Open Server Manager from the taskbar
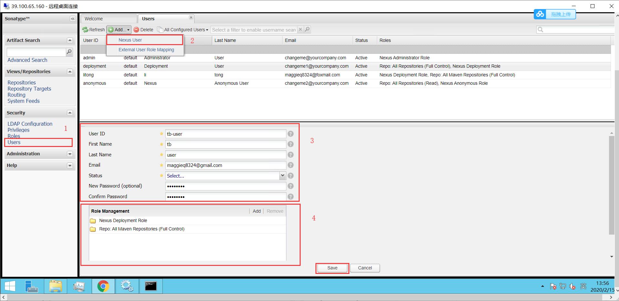 tap(32, 286)
